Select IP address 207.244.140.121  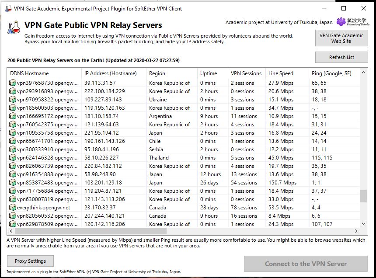coord(104,216)
